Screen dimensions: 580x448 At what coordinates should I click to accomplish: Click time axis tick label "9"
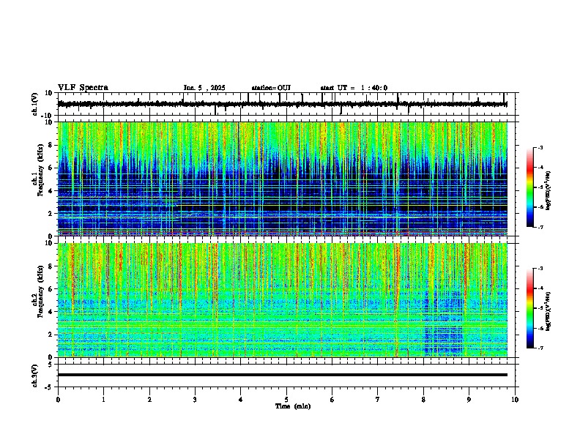(x=469, y=400)
